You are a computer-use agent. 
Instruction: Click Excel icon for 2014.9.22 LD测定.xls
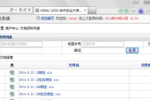(x=12, y=73)
